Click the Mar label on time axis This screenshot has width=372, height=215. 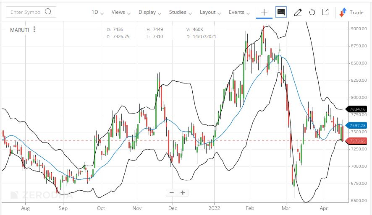286,208
